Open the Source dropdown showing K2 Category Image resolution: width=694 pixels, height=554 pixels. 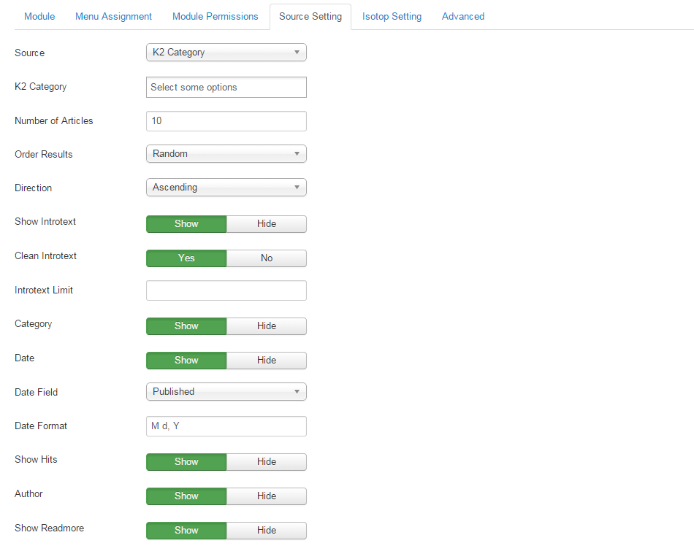pos(226,52)
